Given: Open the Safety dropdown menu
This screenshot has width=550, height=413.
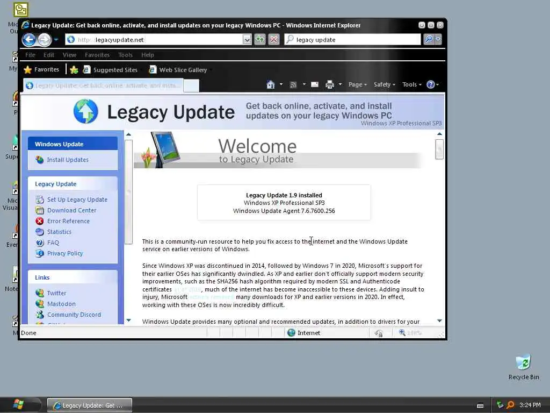Looking at the screenshot, I should tap(385, 84).
